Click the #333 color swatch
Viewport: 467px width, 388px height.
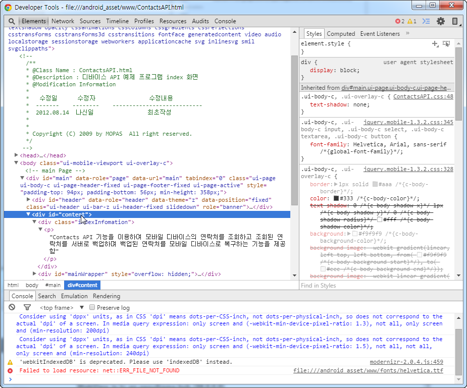click(x=336, y=198)
